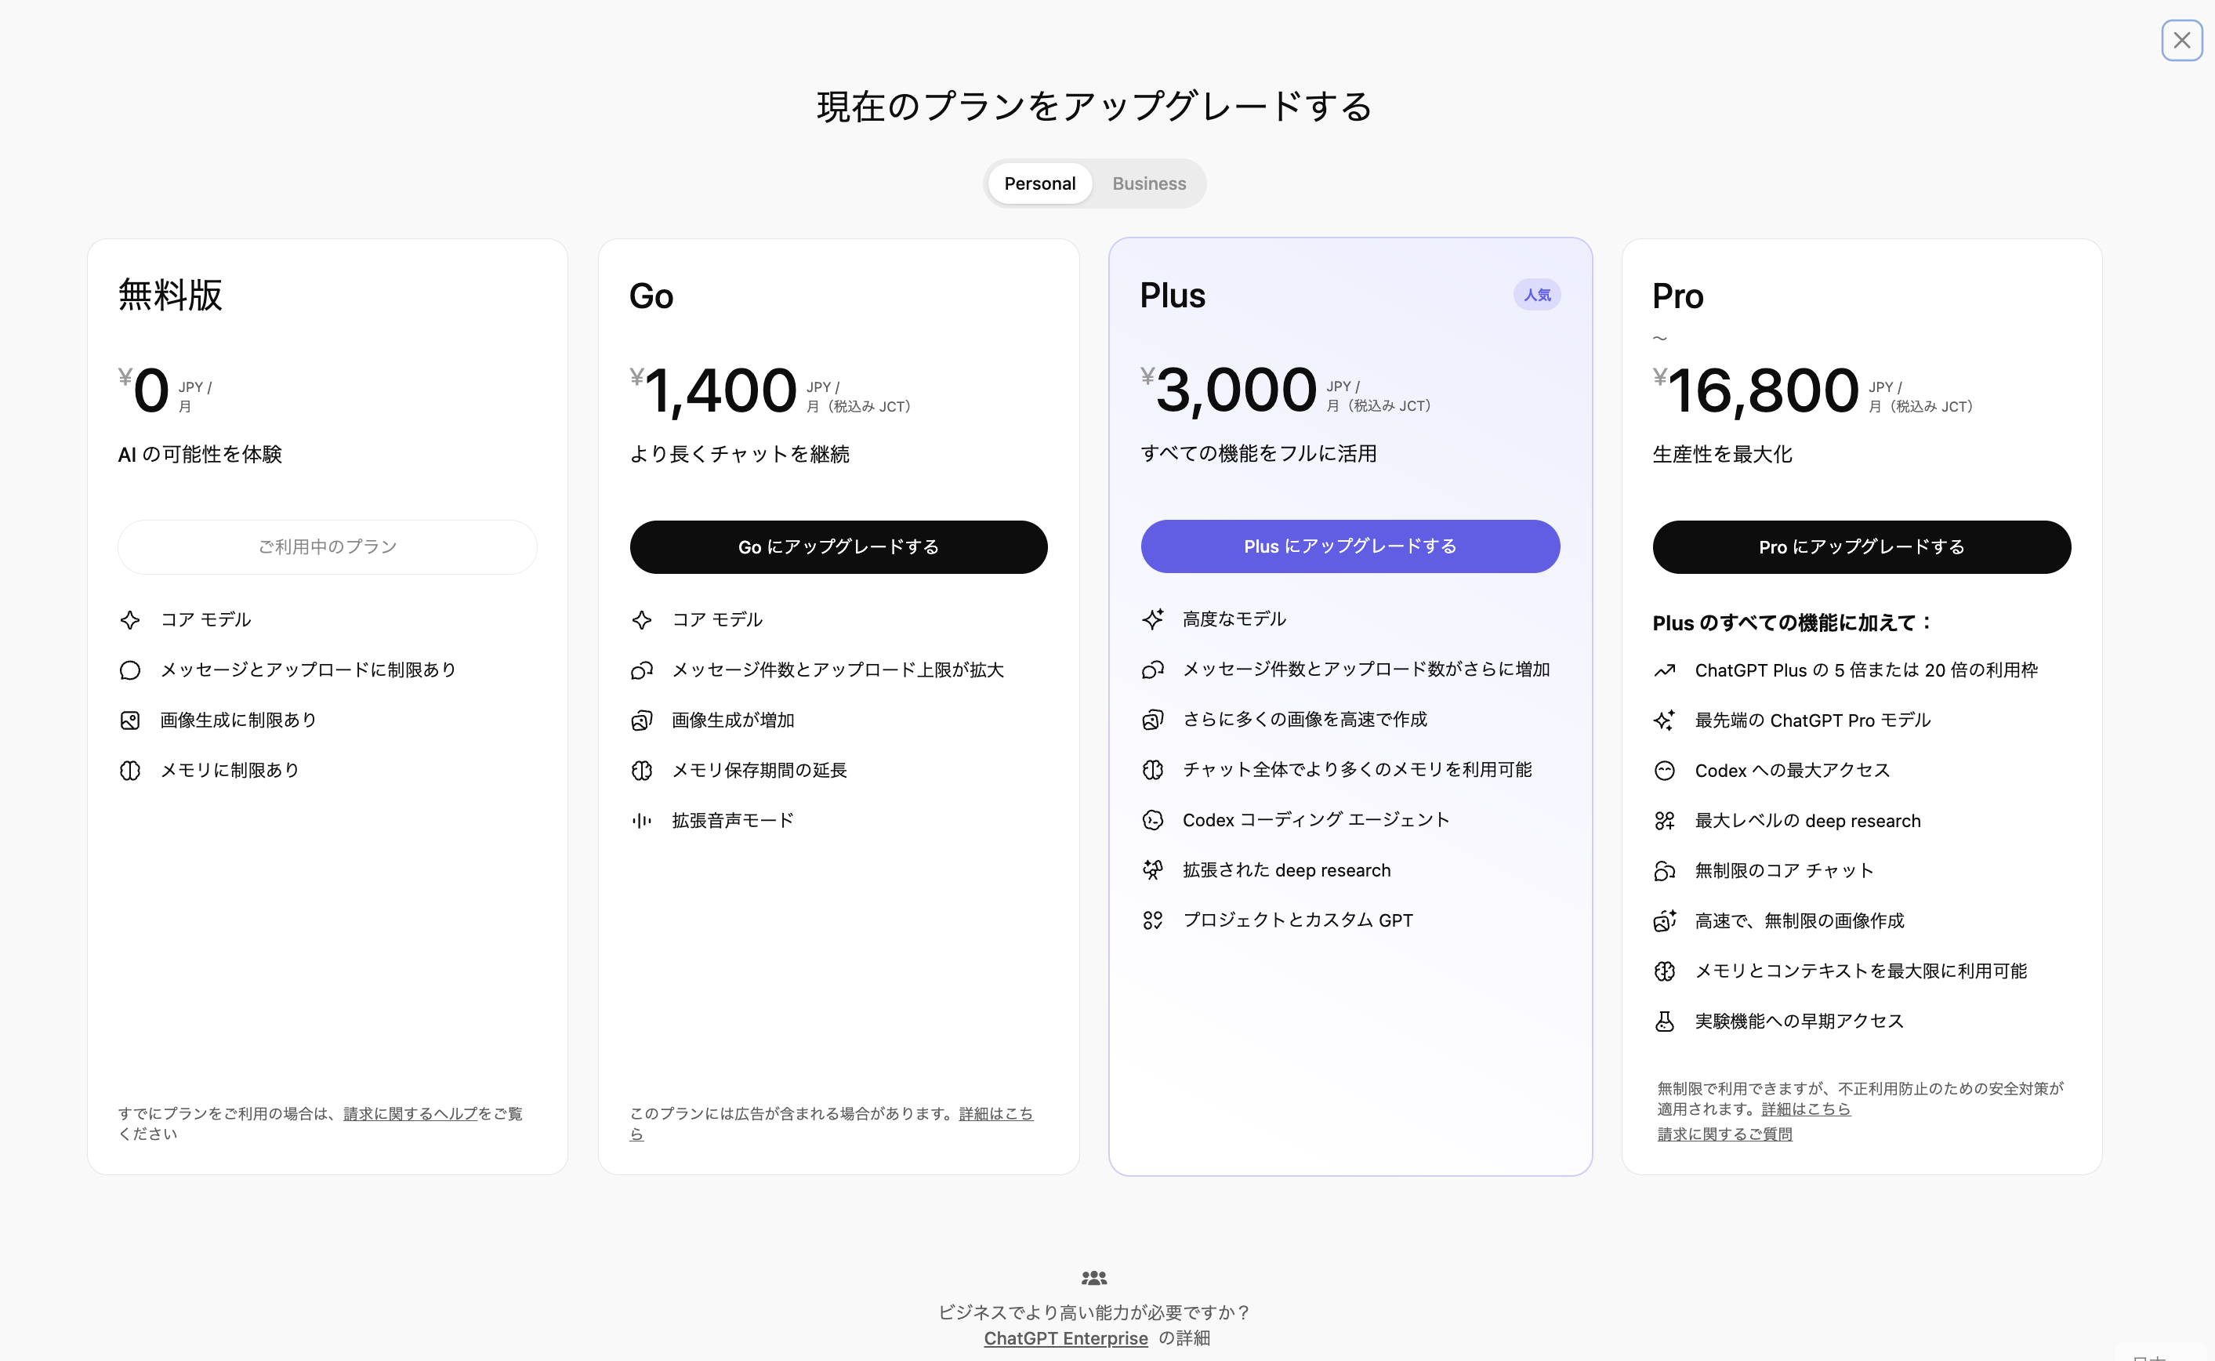The height and width of the screenshot is (1361, 2215).
Task: Click the core model sparkle icon in 無料版 card
Action: 129,619
